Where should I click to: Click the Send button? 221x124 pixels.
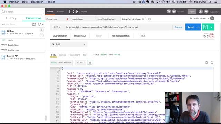tap(190, 27)
